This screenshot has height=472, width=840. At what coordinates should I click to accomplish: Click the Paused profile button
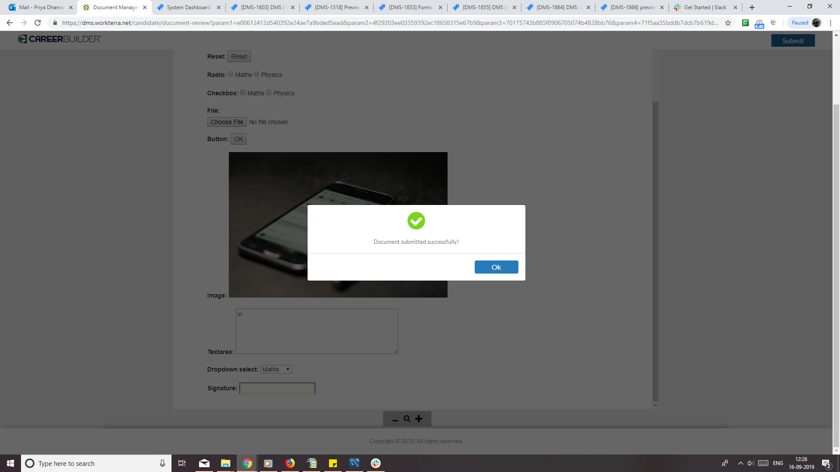coord(805,23)
